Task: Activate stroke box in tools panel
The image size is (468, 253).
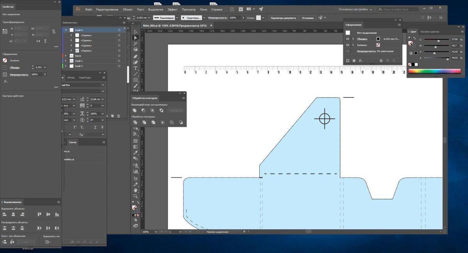Action: click(136, 211)
